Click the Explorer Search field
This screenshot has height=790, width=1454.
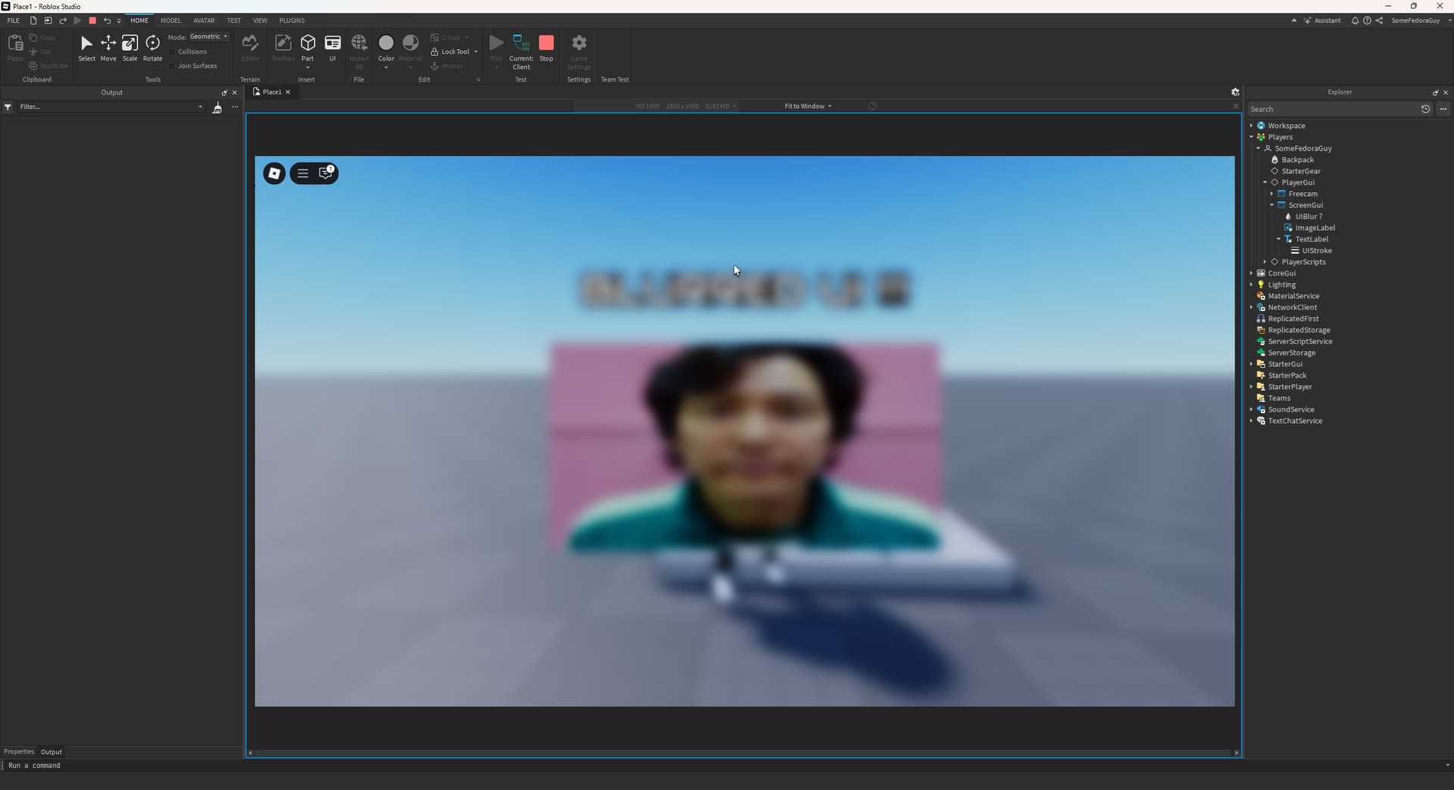1333,109
